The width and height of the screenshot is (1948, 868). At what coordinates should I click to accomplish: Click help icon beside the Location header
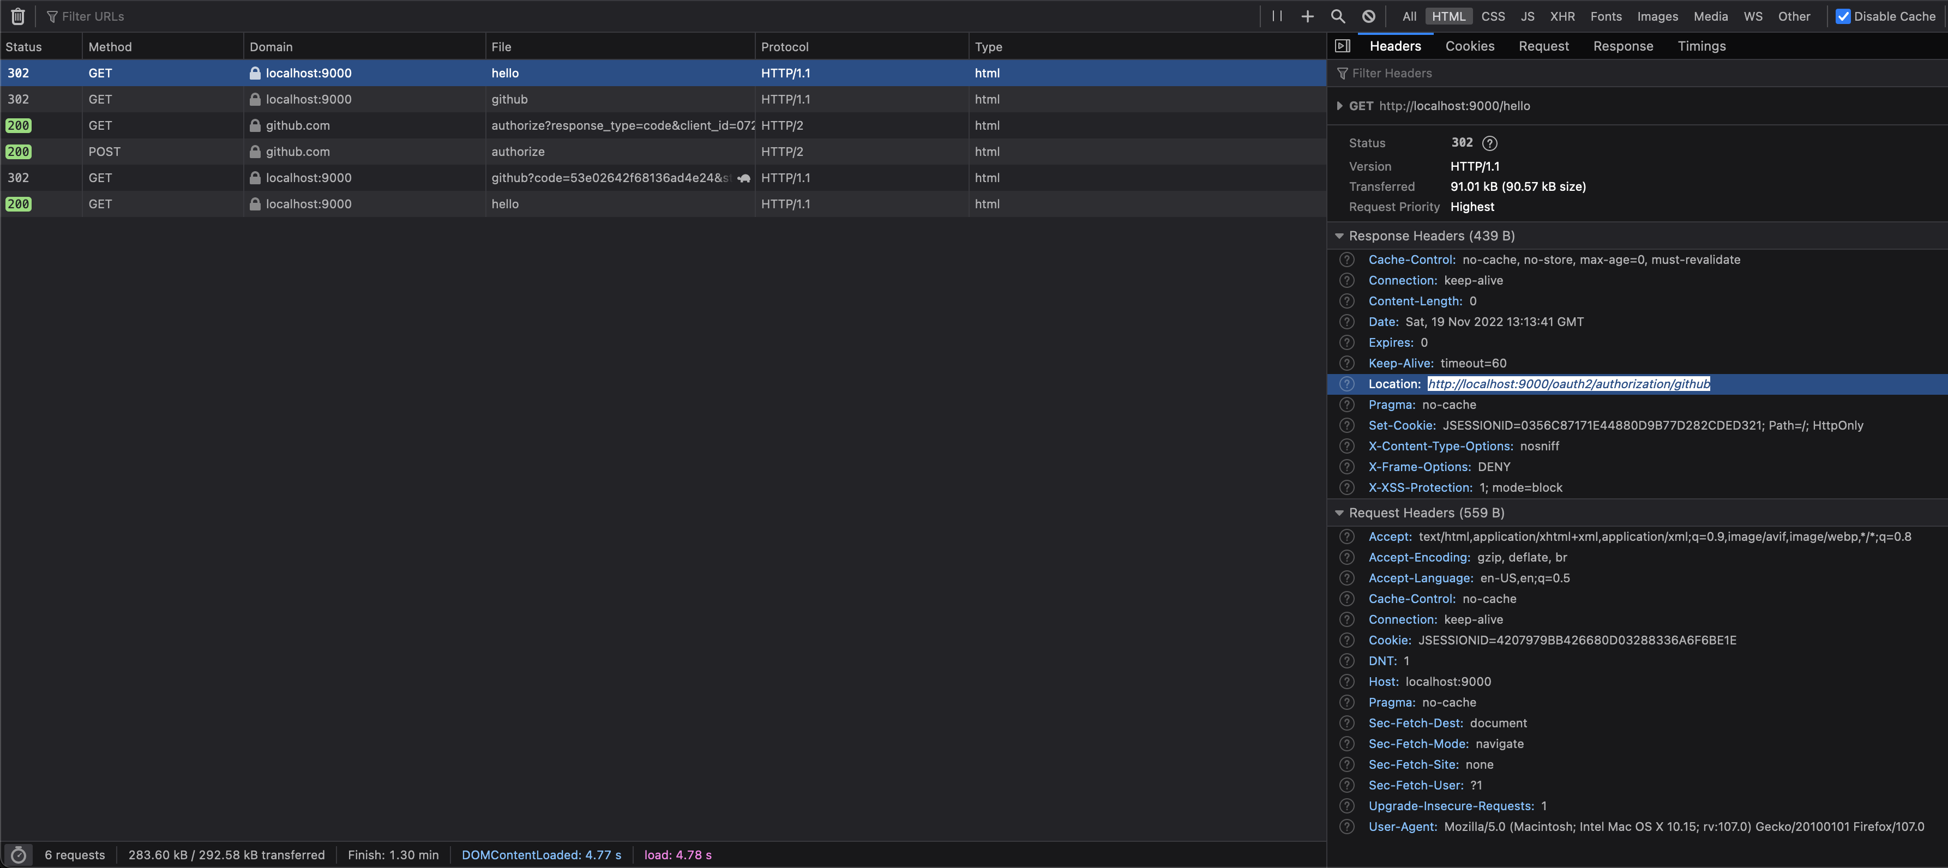click(x=1346, y=384)
